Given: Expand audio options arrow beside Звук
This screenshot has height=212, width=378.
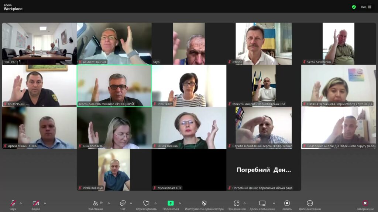Looking at the screenshot, I should pos(21,203).
